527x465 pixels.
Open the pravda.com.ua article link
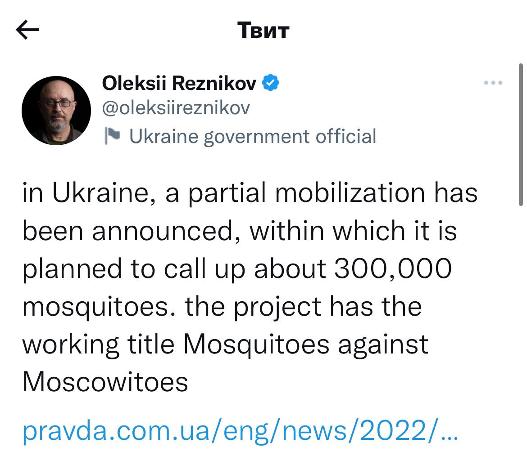pyautogui.click(x=240, y=432)
